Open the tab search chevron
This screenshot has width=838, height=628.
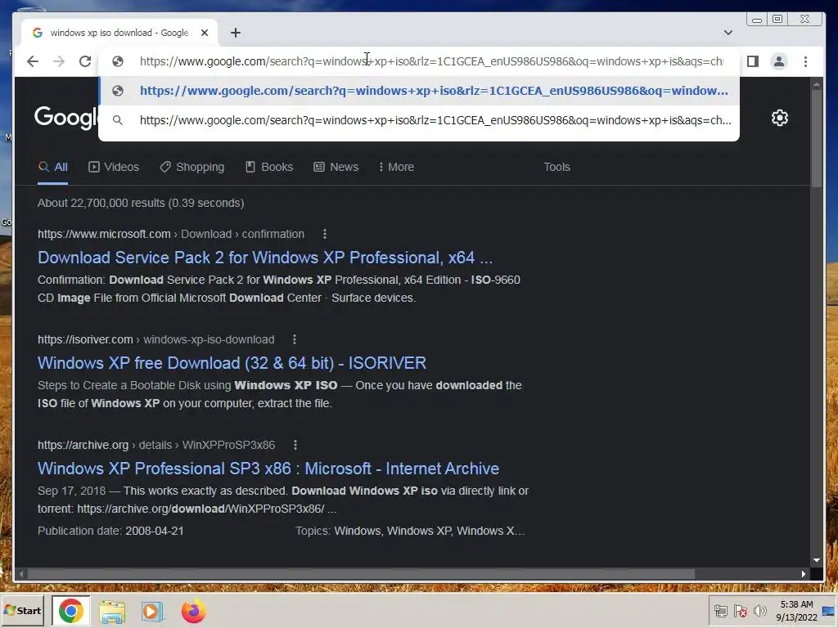(x=728, y=33)
